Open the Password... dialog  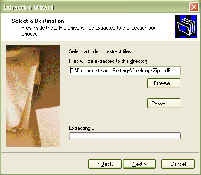pos(164,103)
